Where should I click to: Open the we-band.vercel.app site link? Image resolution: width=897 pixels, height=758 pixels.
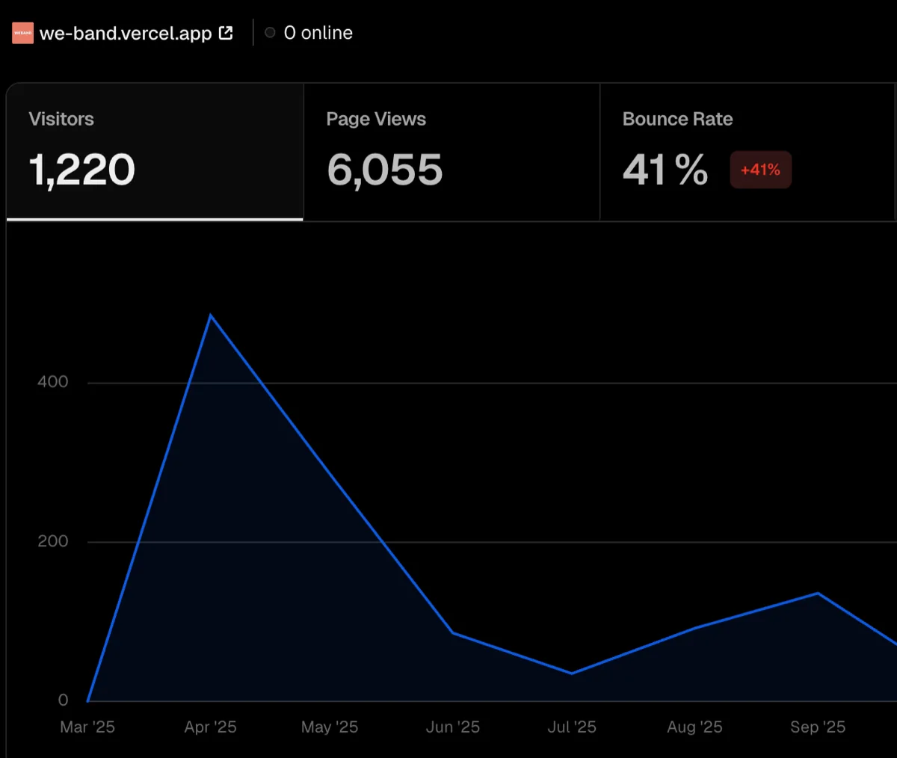pyautogui.click(x=126, y=33)
